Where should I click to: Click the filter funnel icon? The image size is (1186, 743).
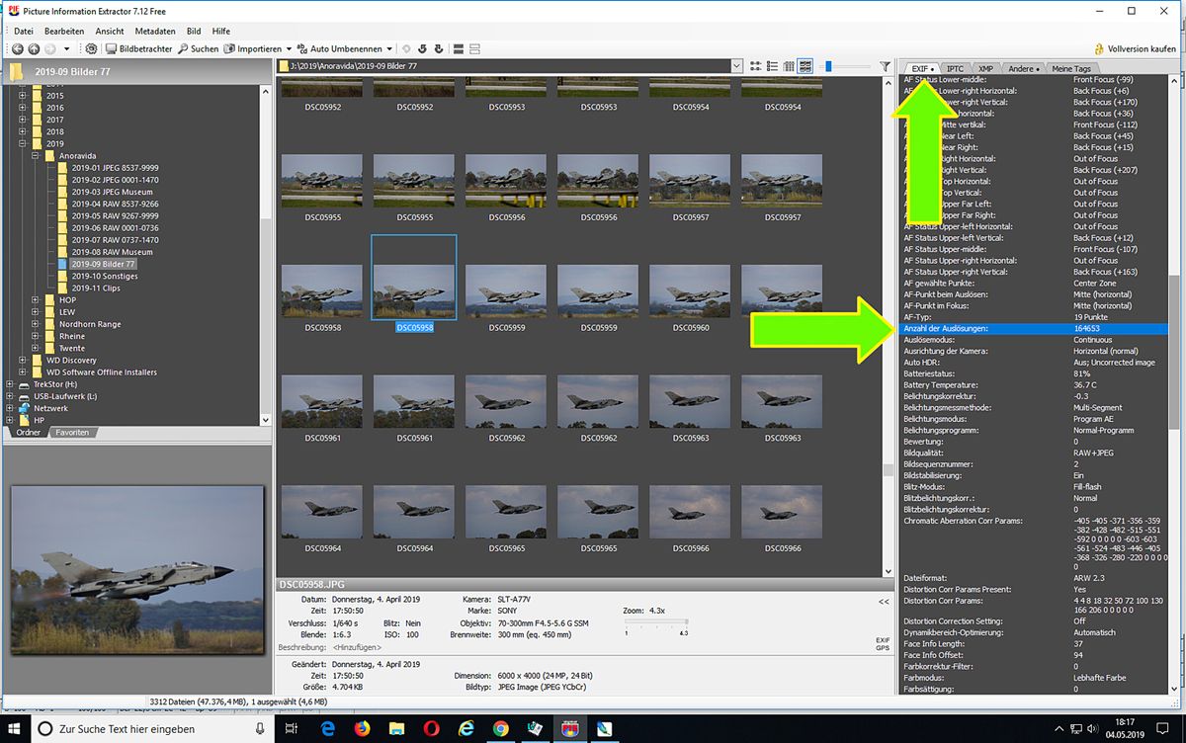tap(885, 66)
